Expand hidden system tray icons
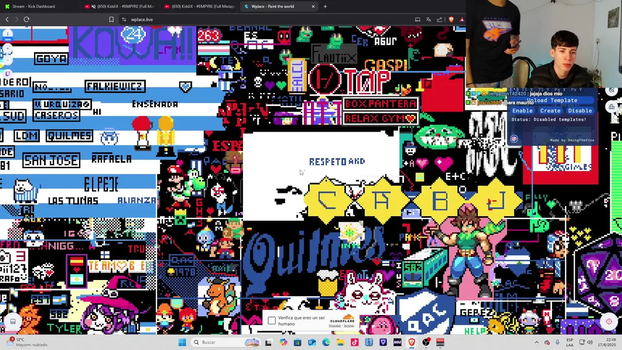 tap(536, 342)
